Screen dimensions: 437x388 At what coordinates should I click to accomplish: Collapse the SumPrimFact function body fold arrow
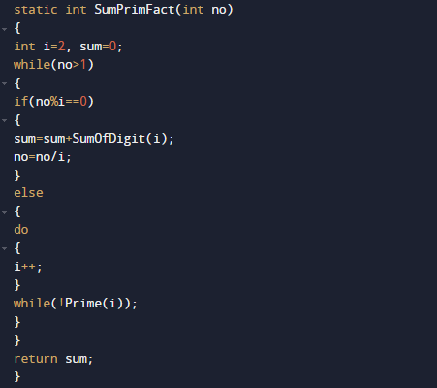pos(5,29)
